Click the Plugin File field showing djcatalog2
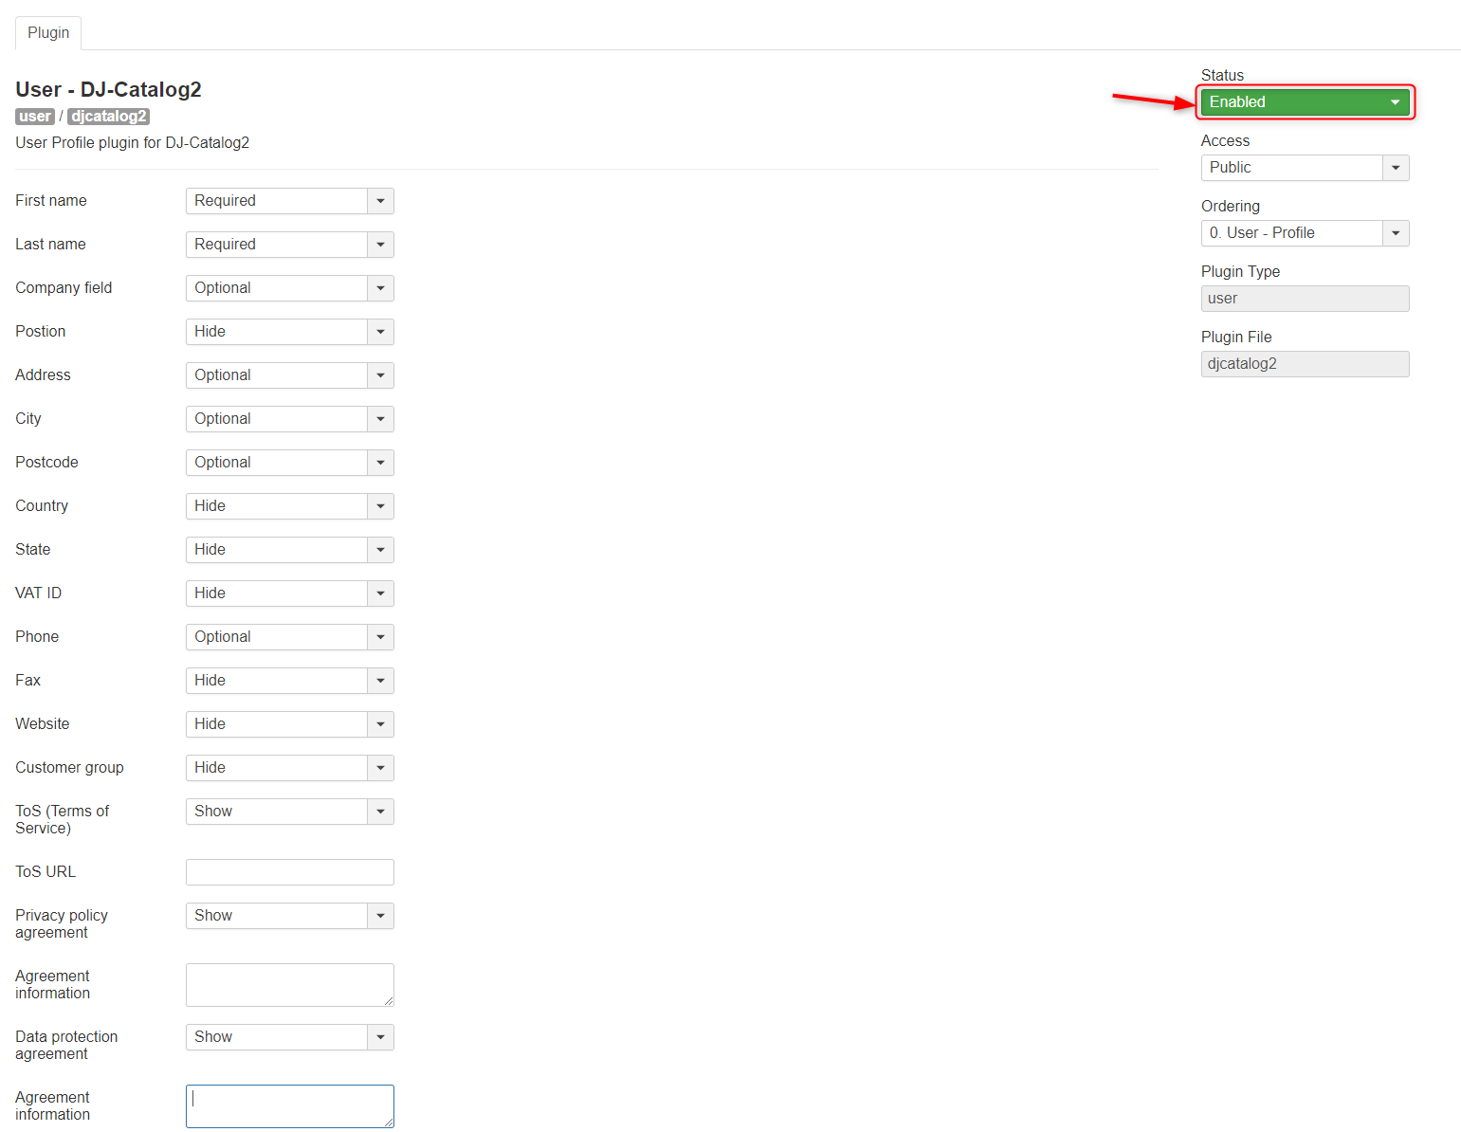The image size is (1461, 1132). click(1305, 364)
